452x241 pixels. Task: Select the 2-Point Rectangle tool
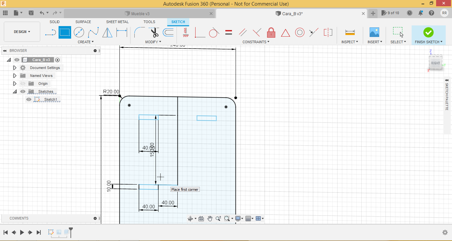(x=65, y=32)
